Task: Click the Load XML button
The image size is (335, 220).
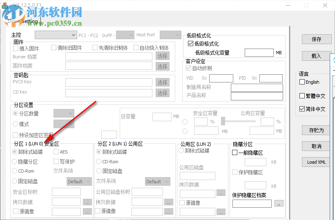Action: tap(317, 162)
